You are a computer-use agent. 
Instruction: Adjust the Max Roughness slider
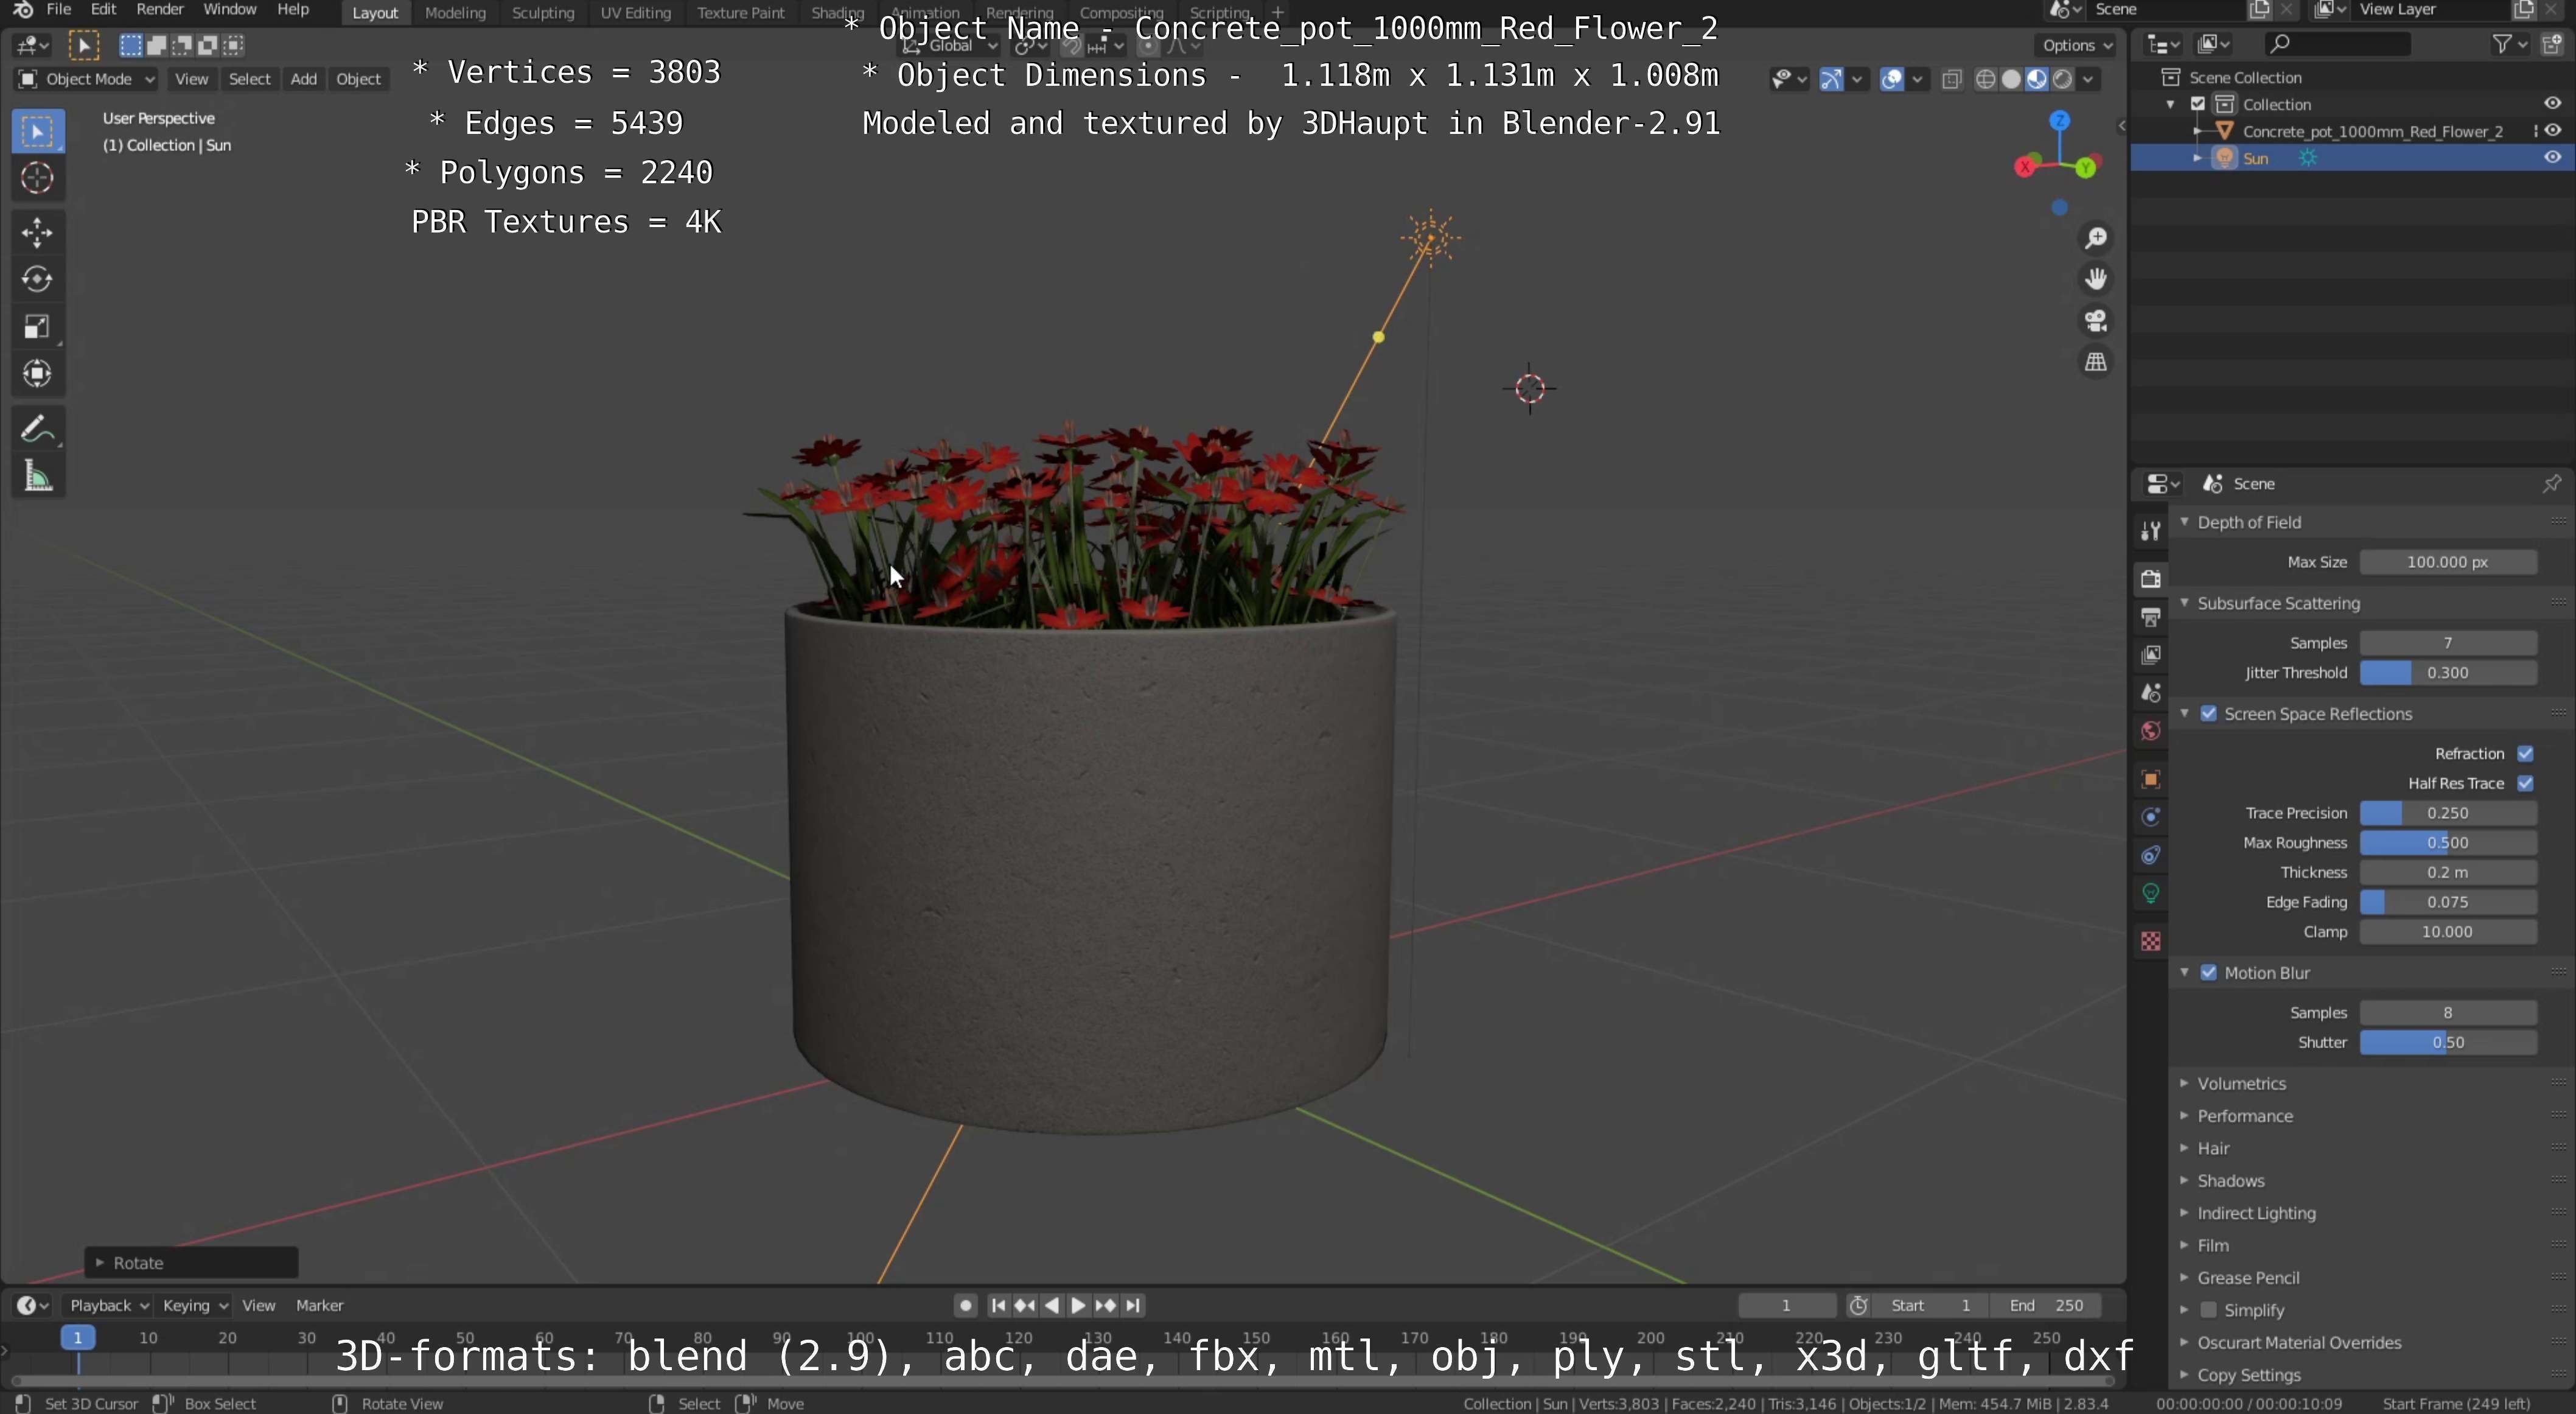(2448, 843)
